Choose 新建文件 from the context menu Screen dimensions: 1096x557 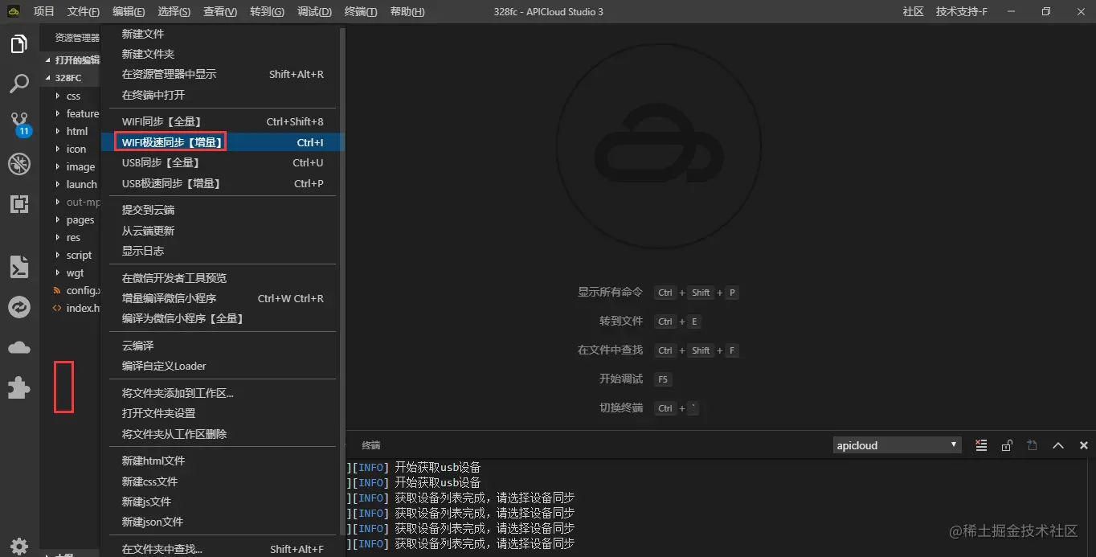coord(223,34)
